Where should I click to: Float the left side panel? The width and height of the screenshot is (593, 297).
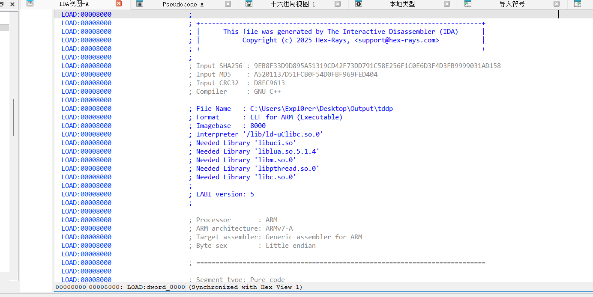[2, 4]
